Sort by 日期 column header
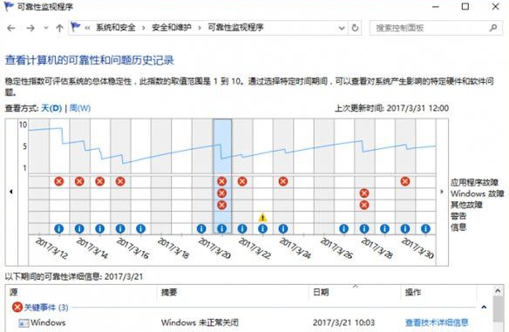The height and width of the screenshot is (332, 509). (321, 292)
